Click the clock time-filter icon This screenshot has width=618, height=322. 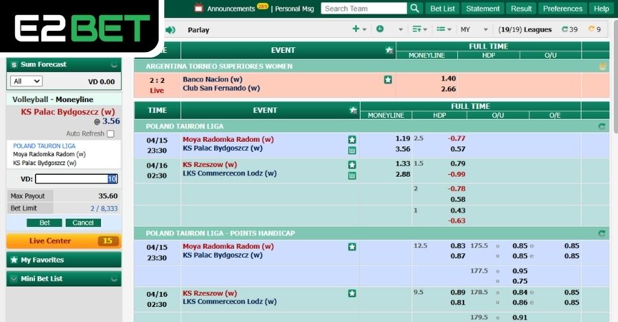click(380, 29)
